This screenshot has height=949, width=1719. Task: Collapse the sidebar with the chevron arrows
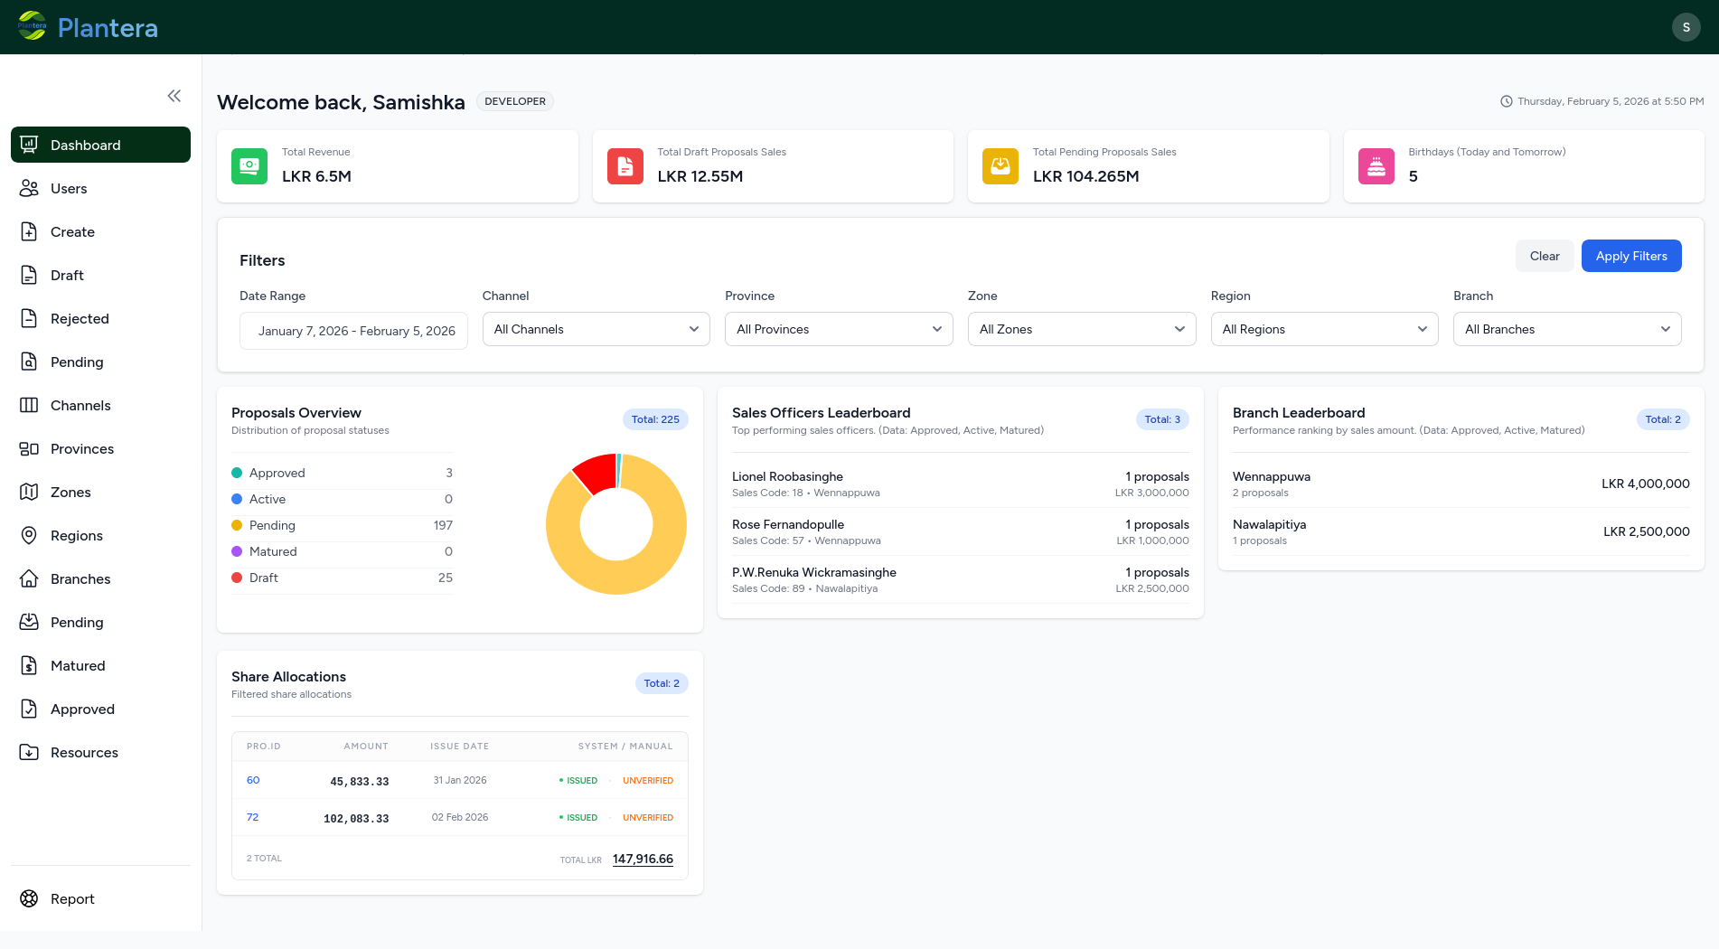tap(174, 95)
